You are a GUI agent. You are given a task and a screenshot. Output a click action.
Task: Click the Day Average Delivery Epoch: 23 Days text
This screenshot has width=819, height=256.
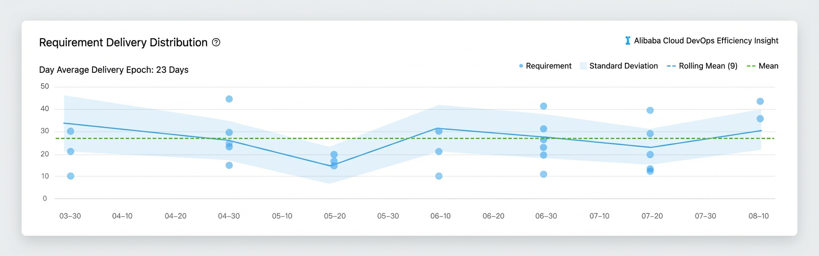click(114, 70)
